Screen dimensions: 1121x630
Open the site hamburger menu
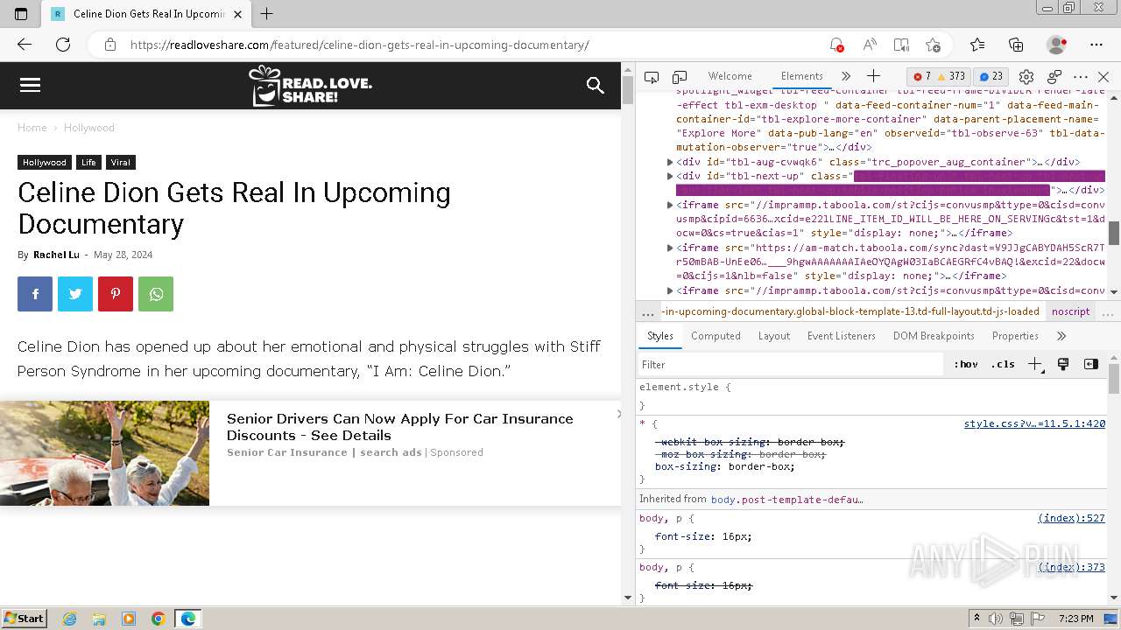point(30,85)
